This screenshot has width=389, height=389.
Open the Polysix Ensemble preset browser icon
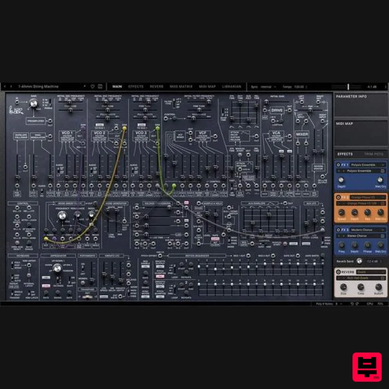point(382,171)
